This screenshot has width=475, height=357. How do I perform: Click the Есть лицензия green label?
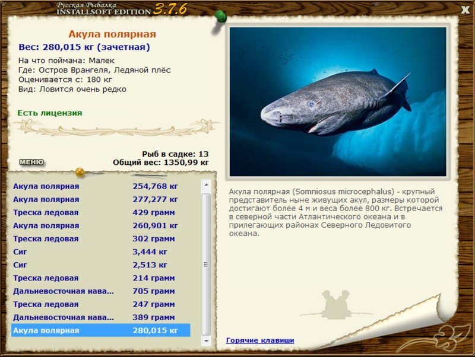coord(50,113)
